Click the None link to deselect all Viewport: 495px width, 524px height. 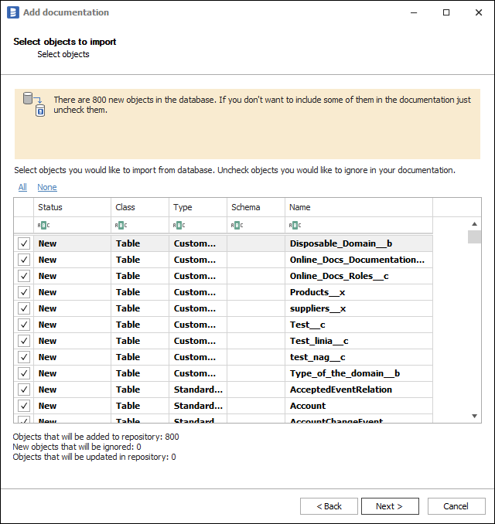(x=46, y=187)
